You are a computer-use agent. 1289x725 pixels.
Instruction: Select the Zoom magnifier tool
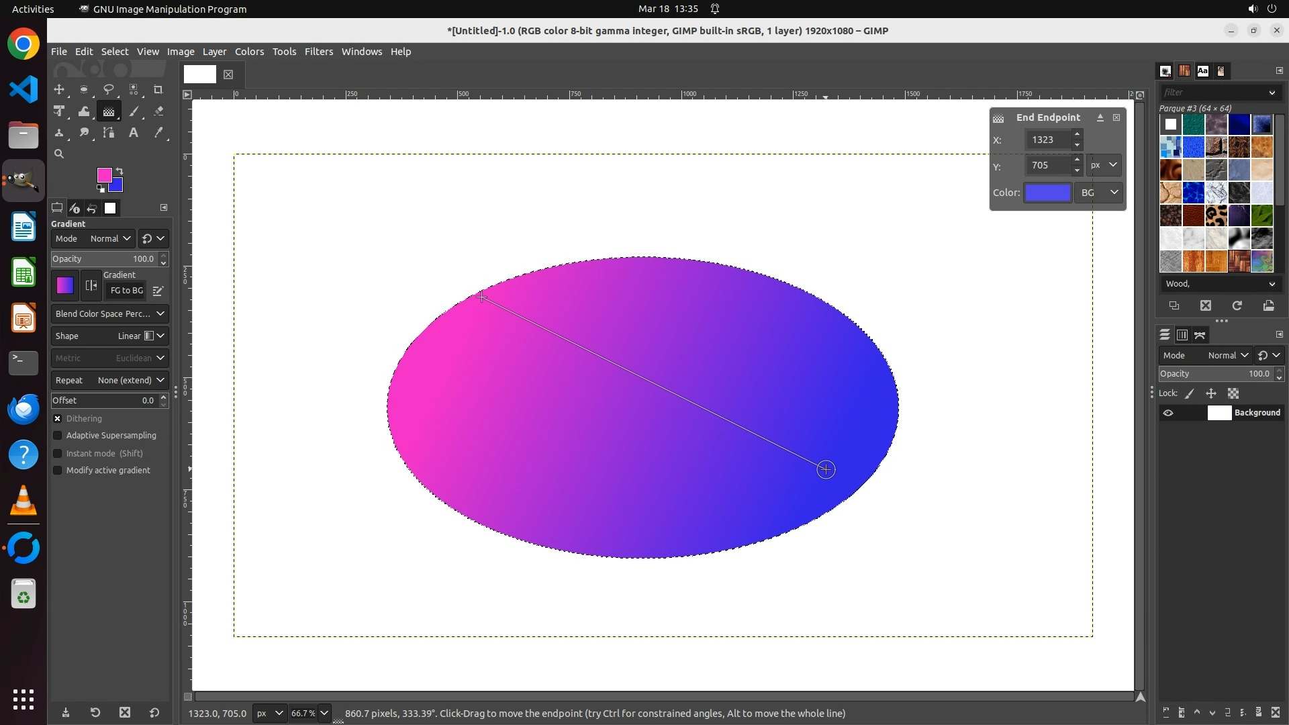[x=59, y=154]
